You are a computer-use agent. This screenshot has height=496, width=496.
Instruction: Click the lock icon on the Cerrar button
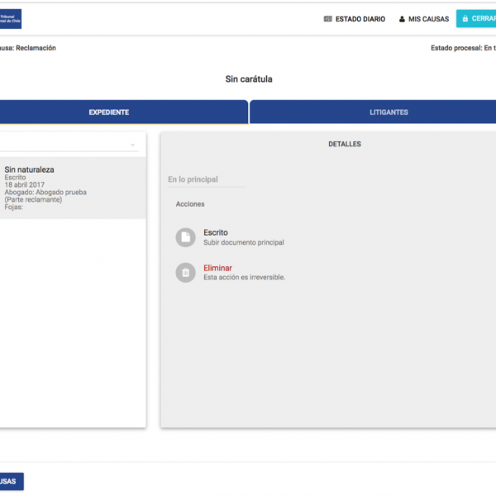coord(465,19)
